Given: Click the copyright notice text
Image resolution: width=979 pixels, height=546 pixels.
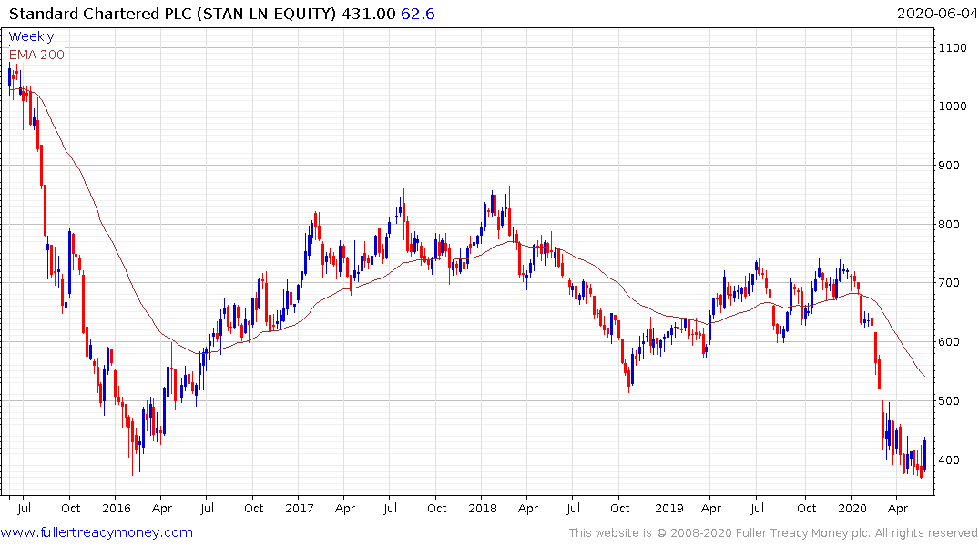Looking at the screenshot, I should pyautogui.click(x=773, y=533).
